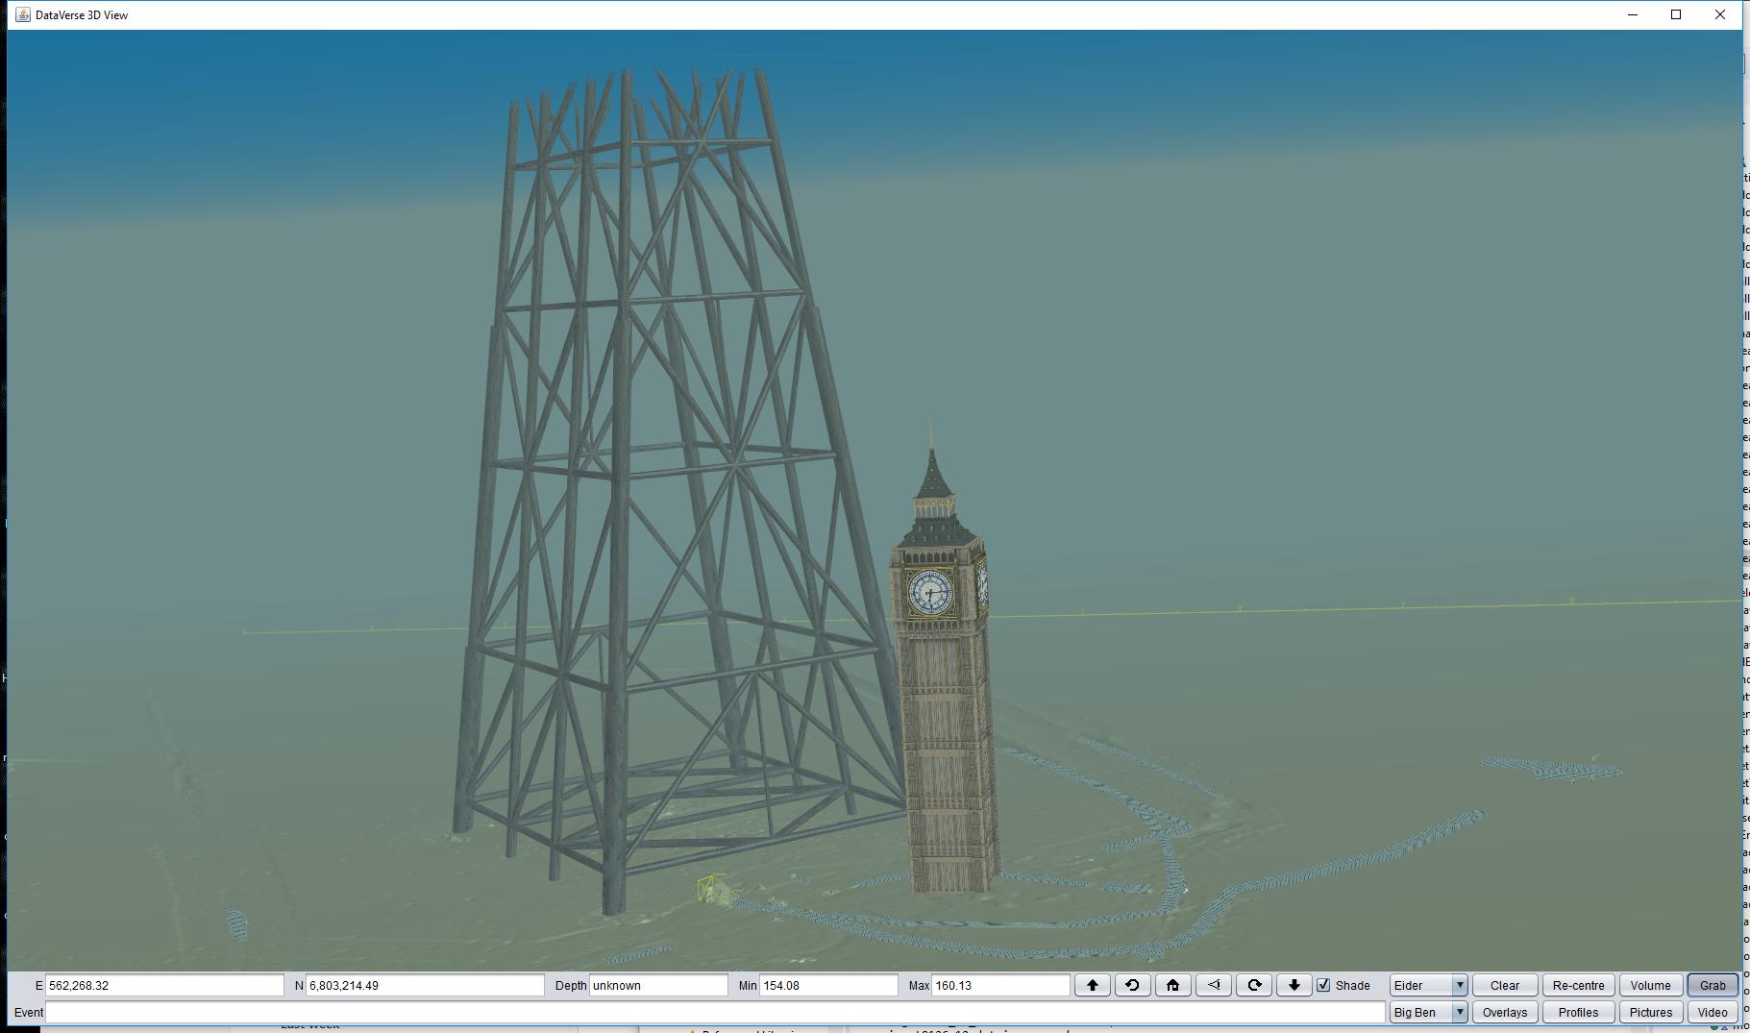Toggle the Shade checkbox
Image resolution: width=1750 pixels, height=1033 pixels.
(x=1323, y=985)
